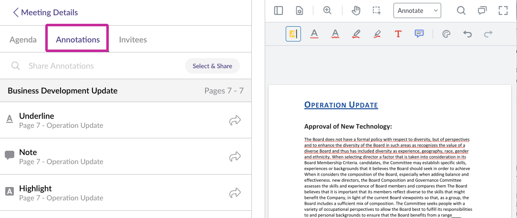The image size is (517, 218).
Task: Go back to Meeting Details
Action: click(45, 12)
